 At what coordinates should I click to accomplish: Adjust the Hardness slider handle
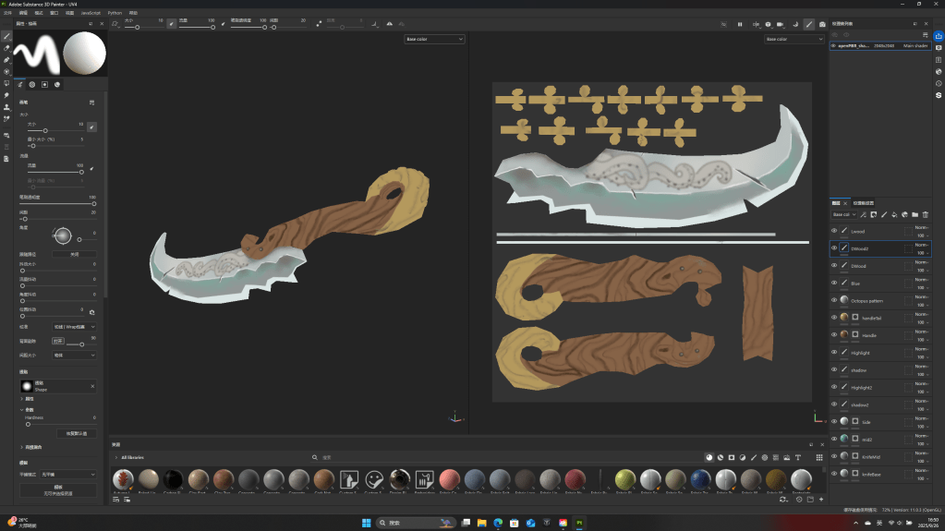pos(28,424)
